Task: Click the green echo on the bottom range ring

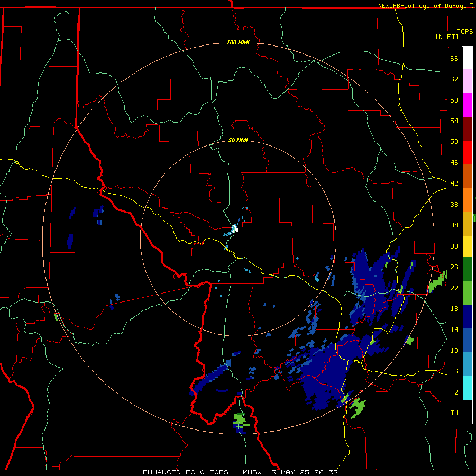Action: [x=241, y=422]
